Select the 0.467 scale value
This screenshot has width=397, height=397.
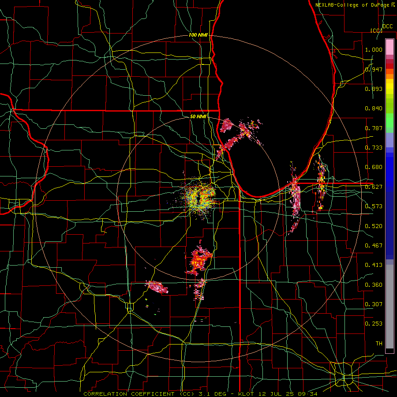tap(374, 246)
